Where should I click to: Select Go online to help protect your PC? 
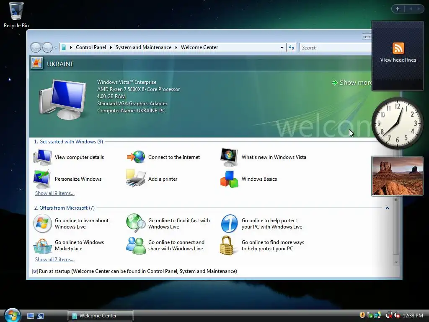point(261,224)
